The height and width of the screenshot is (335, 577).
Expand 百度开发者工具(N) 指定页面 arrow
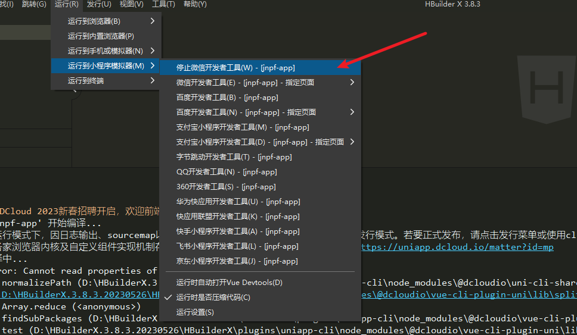pyautogui.click(x=352, y=112)
